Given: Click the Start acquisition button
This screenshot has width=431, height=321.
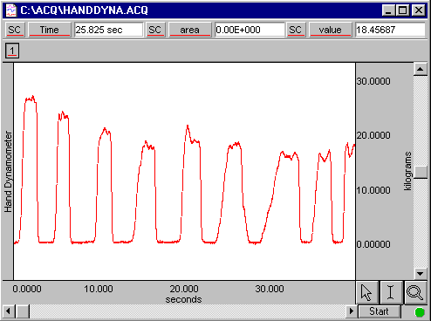Looking at the screenshot, I should click(x=380, y=311).
